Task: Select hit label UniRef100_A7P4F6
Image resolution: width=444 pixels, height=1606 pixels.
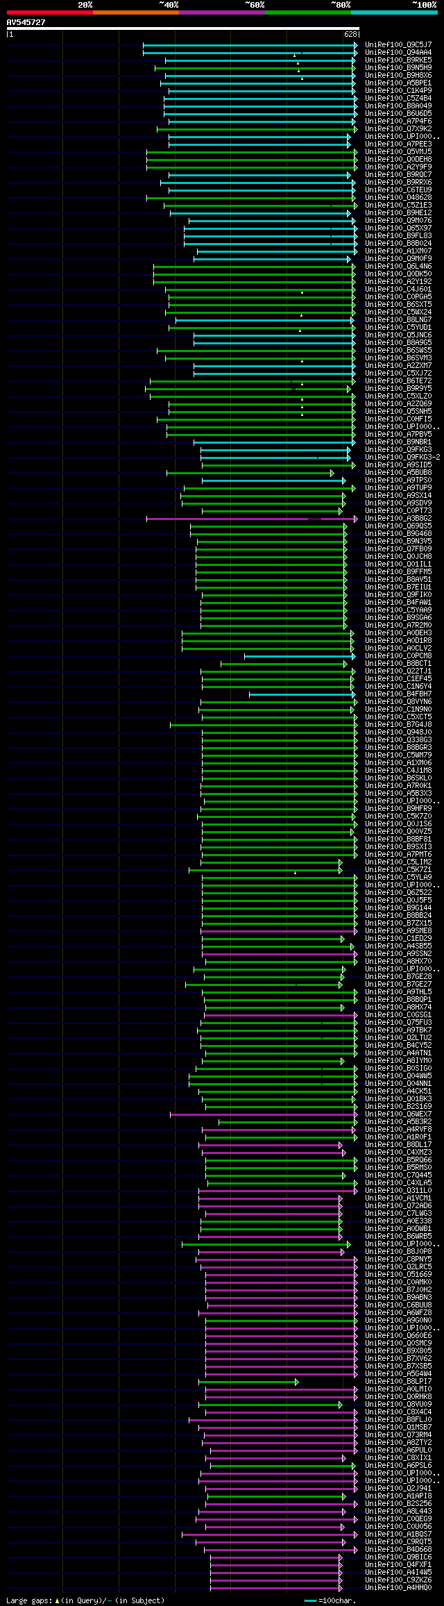Action: click(x=398, y=121)
